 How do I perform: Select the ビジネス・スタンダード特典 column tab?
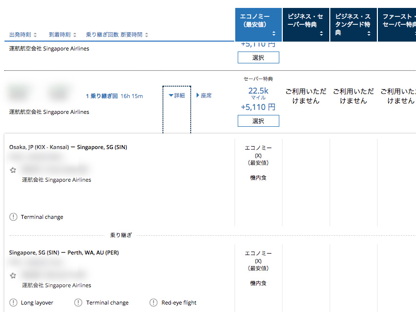coord(353,25)
